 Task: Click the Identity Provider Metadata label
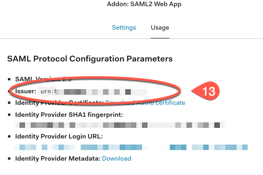(x=58, y=158)
